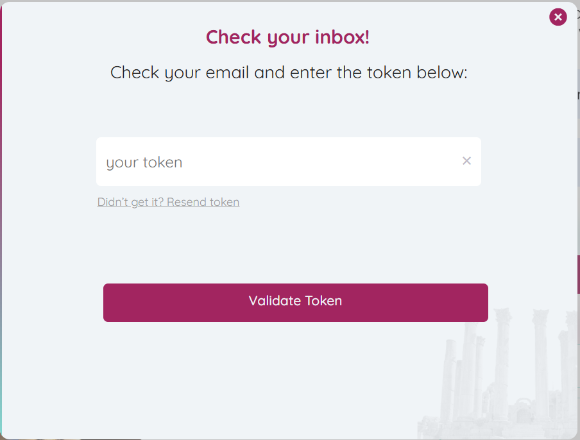Hit the small gray x inside the token box
Viewport: 580px width, 440px height.
click(x=466, y=161)
